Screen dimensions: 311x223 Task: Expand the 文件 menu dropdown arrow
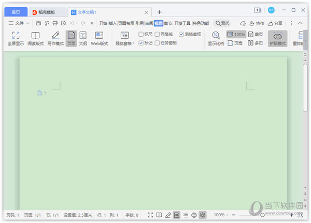coord(28,23)
